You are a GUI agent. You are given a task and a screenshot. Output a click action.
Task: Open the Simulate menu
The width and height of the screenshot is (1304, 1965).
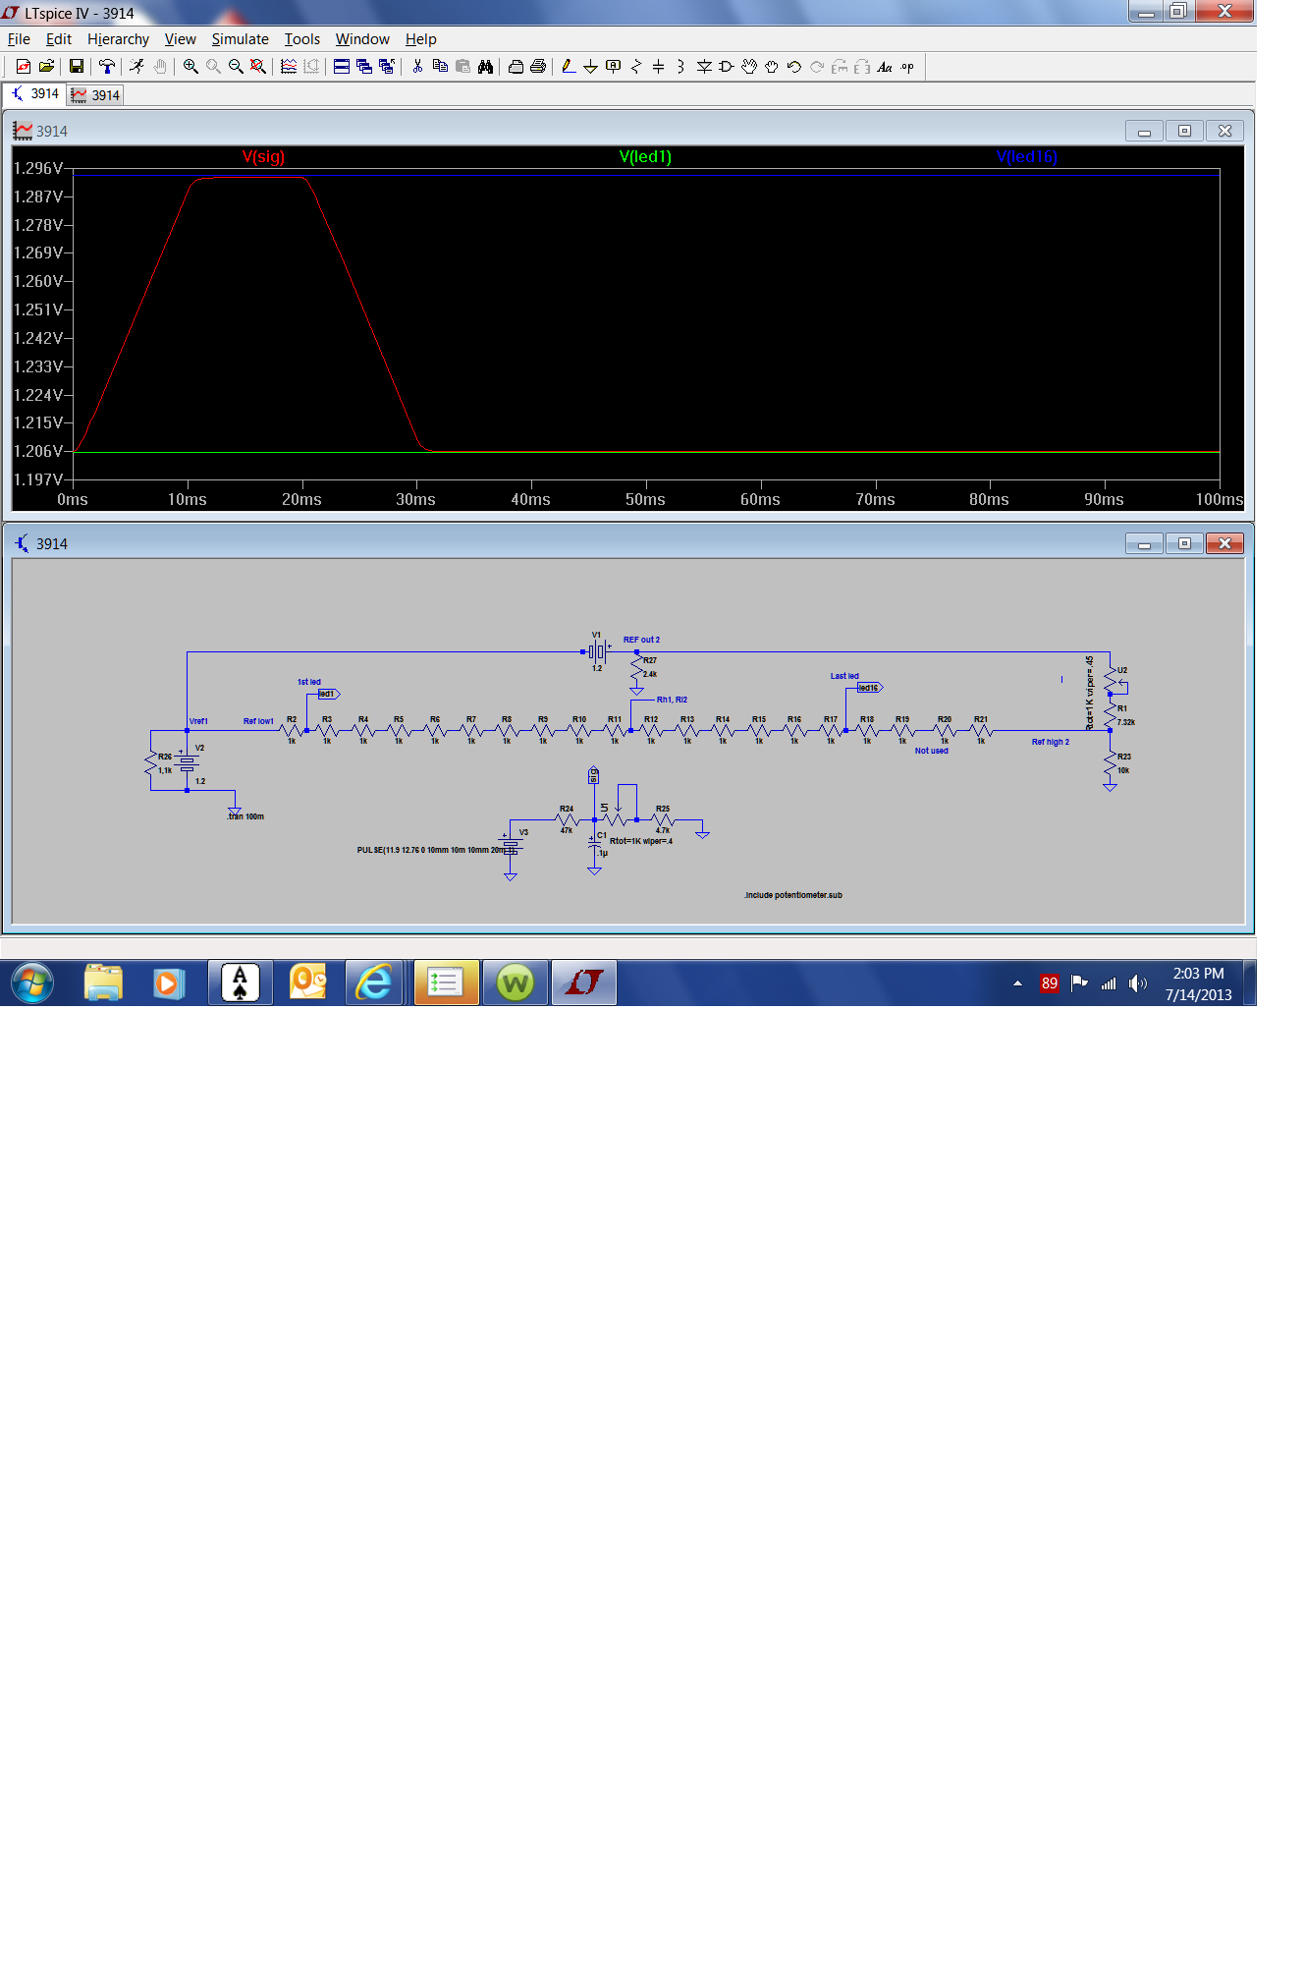click(x=240, y=39)
